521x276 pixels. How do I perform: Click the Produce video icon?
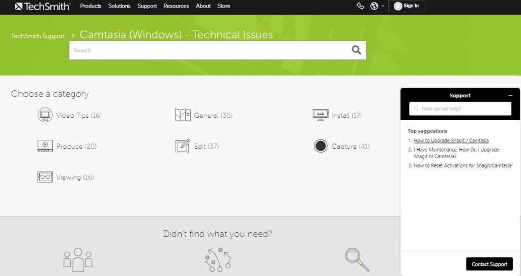[x=45, y=146]
